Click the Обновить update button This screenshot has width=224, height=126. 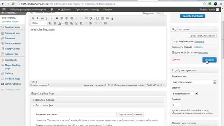[x=209, y=60]
